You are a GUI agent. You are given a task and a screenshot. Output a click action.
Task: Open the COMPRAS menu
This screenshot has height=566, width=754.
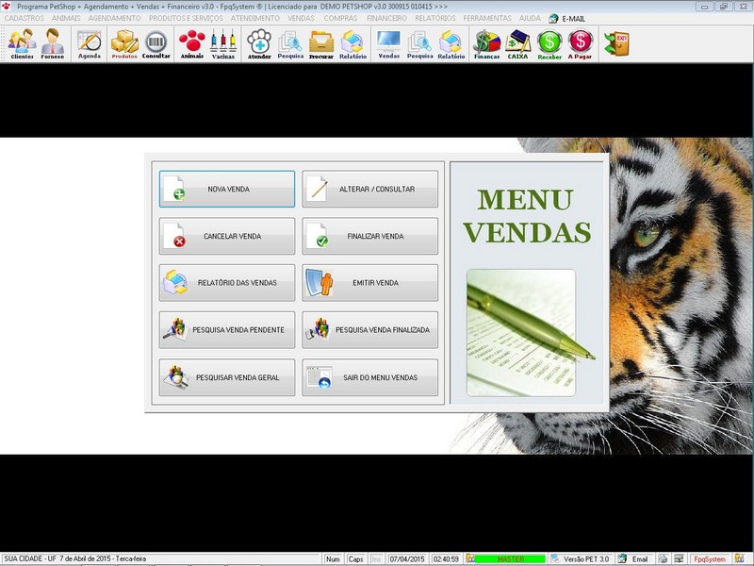pos(340,18)
